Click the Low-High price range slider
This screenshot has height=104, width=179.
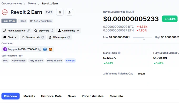tap(142, 37)
